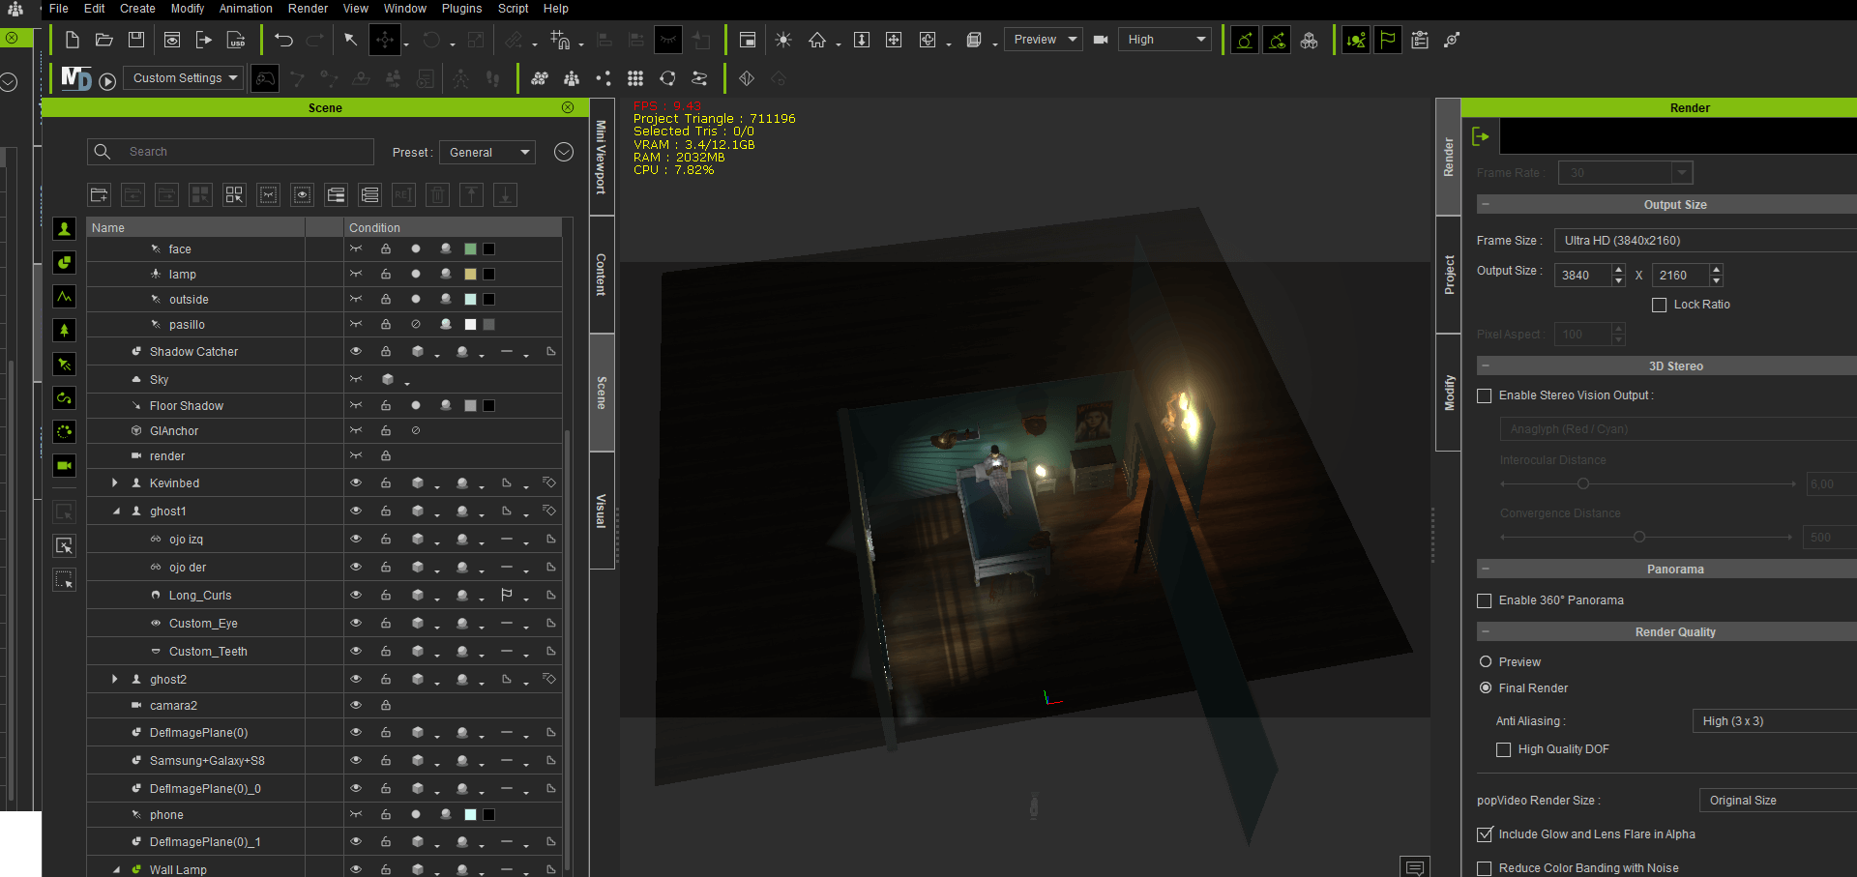Toggle the sun light toolbar icon
The height and width of the screenshot is (877, 1857).
(783, 40)
